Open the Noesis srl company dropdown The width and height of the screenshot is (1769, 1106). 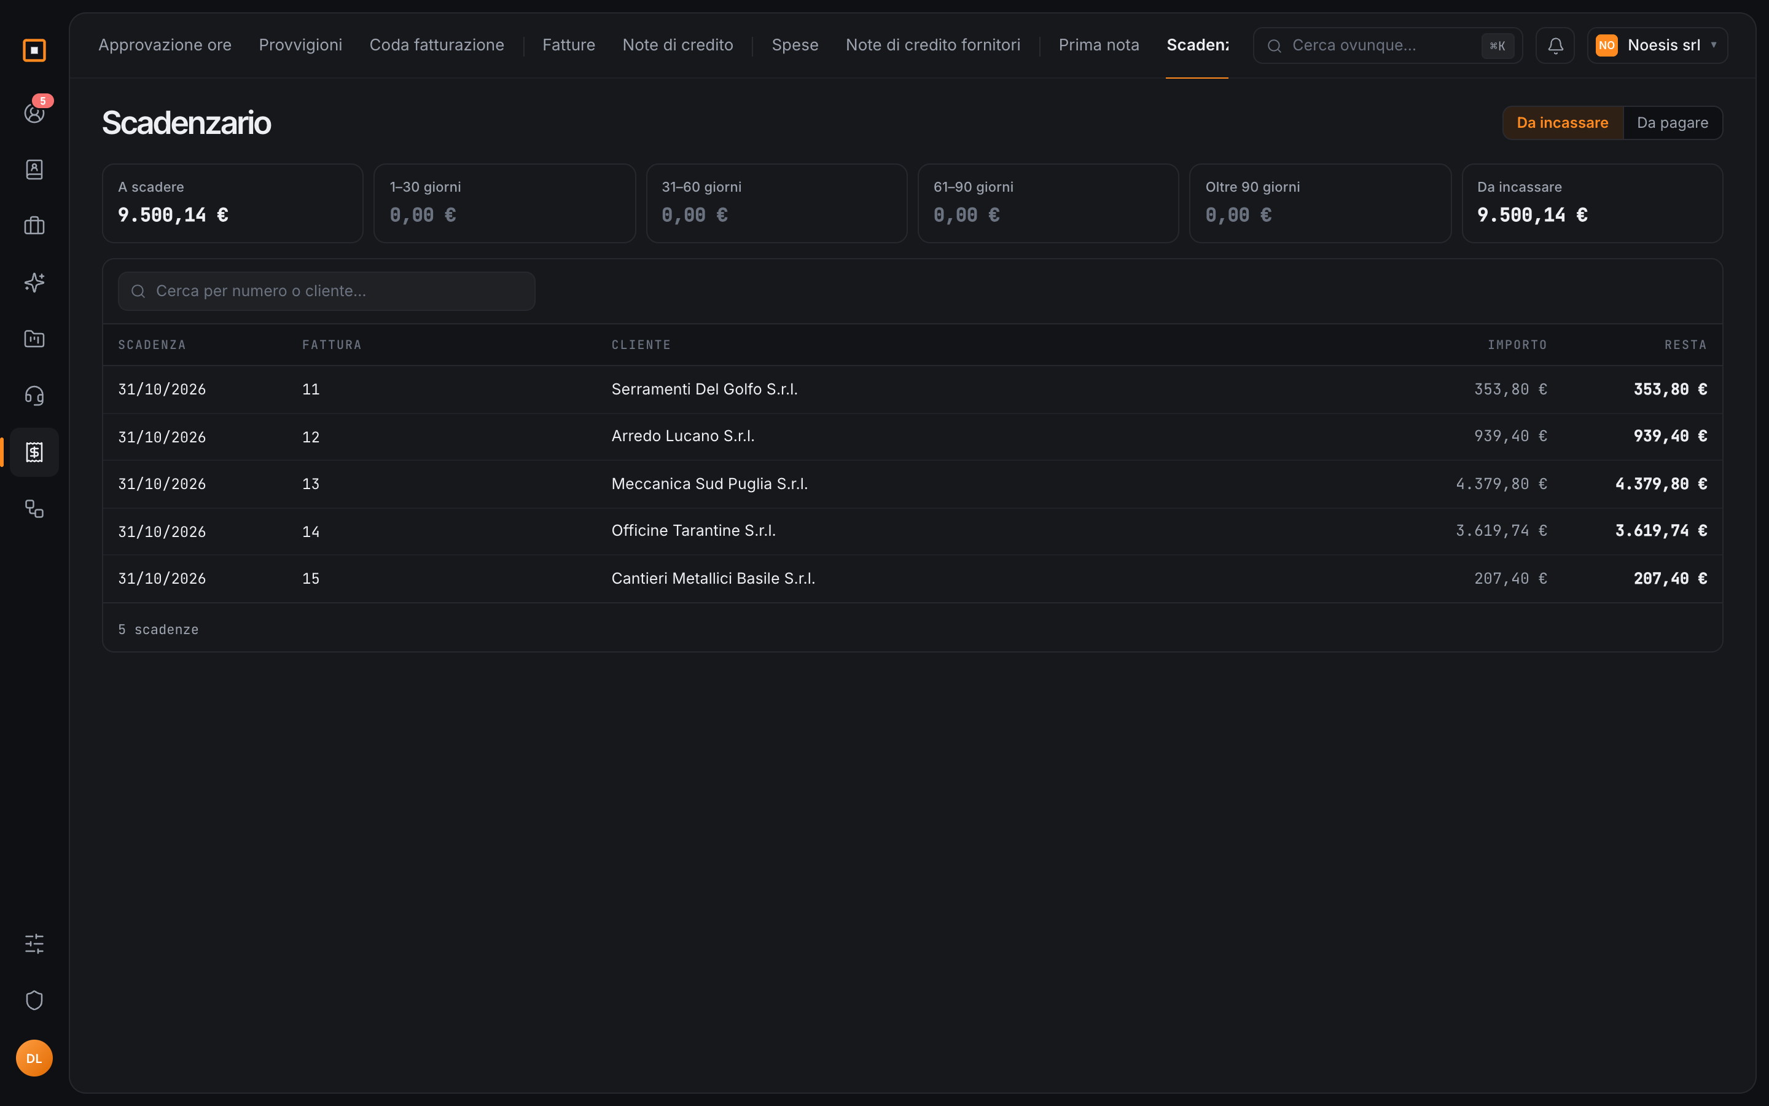click(1657, 45)
